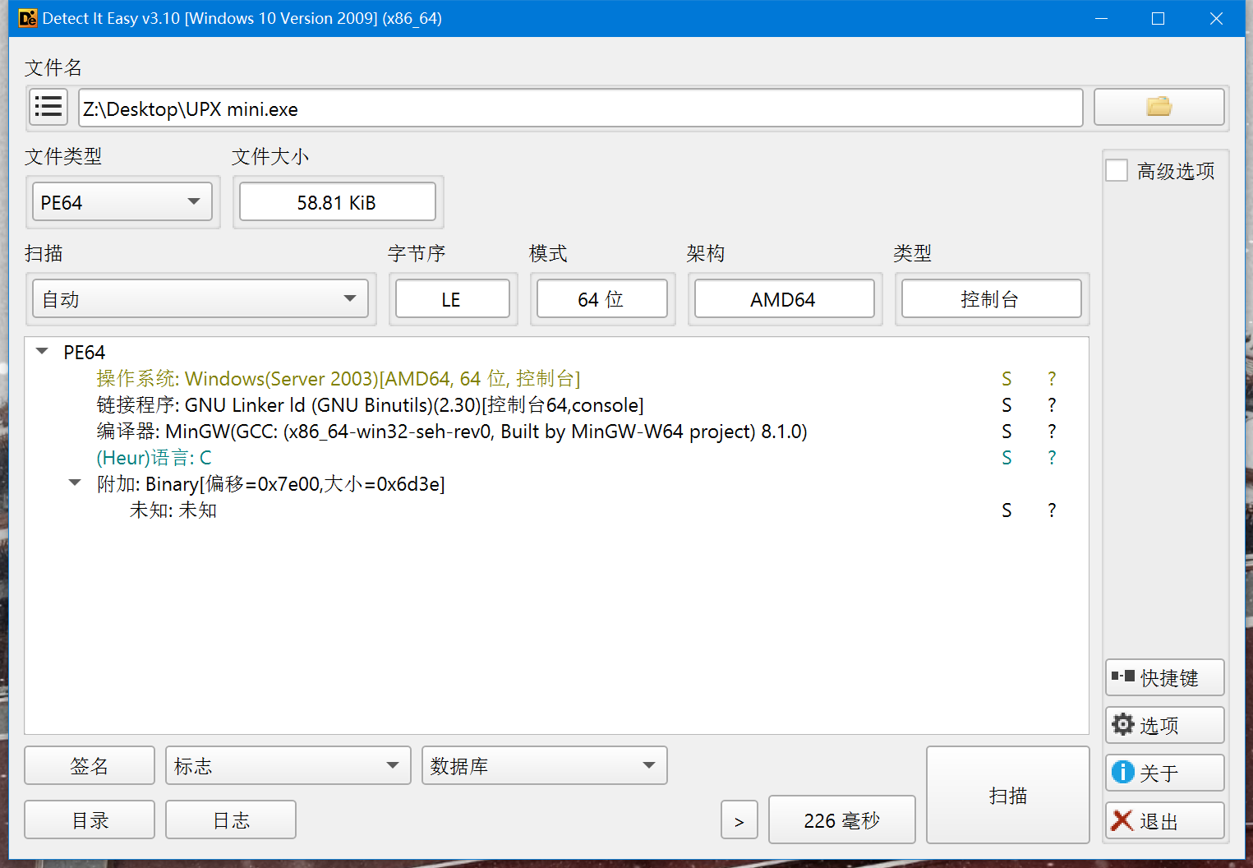Close the Detect It Easy window
Screen dimensions: 1253x868
(1216, 18)
